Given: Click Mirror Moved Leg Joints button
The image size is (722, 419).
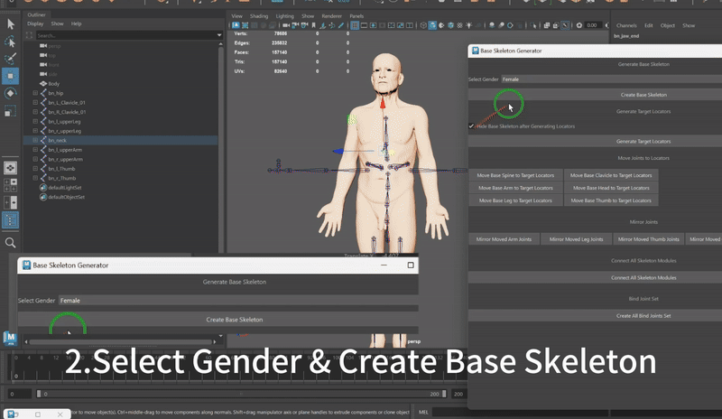Looking at the screenshot, I should click(x=577, y=239).
